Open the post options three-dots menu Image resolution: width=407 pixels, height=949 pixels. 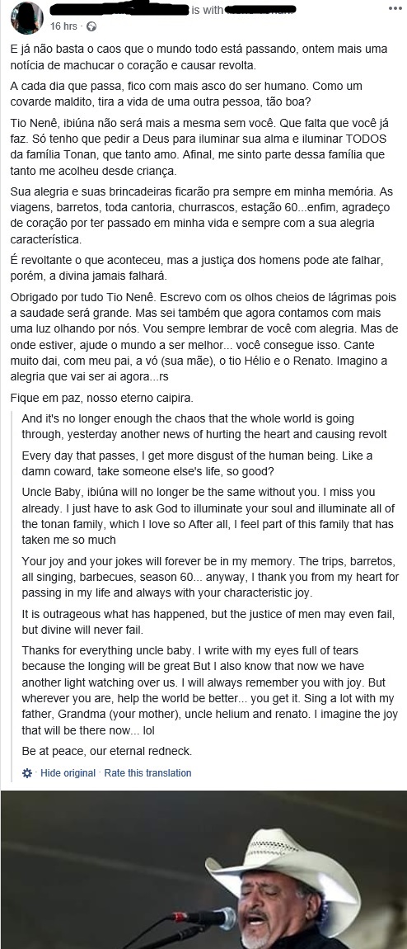point(395,8)
